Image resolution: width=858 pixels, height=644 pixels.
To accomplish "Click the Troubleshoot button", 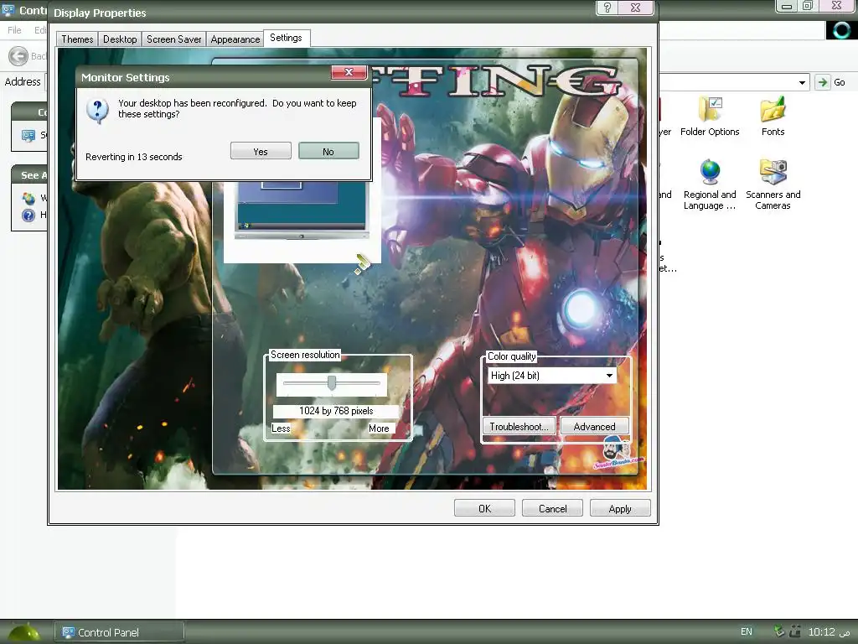I will (519, 427).
